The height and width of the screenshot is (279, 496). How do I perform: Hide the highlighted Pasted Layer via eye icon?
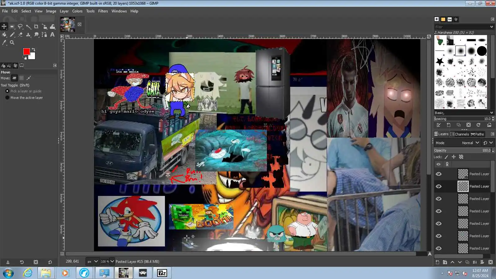point(439,186)
